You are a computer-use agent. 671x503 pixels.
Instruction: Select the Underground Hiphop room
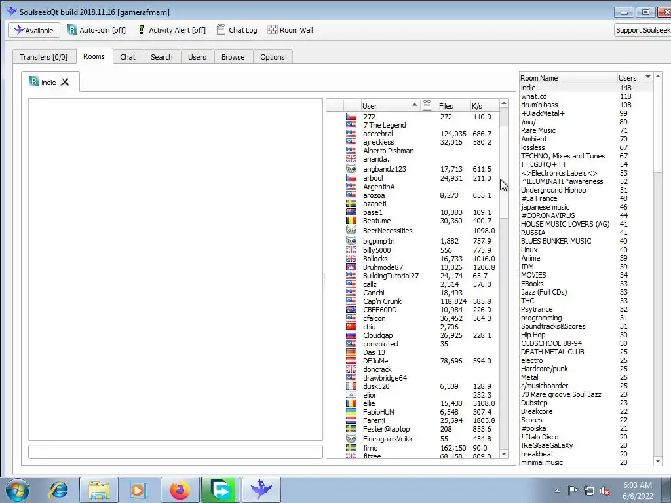click(586, 190)
